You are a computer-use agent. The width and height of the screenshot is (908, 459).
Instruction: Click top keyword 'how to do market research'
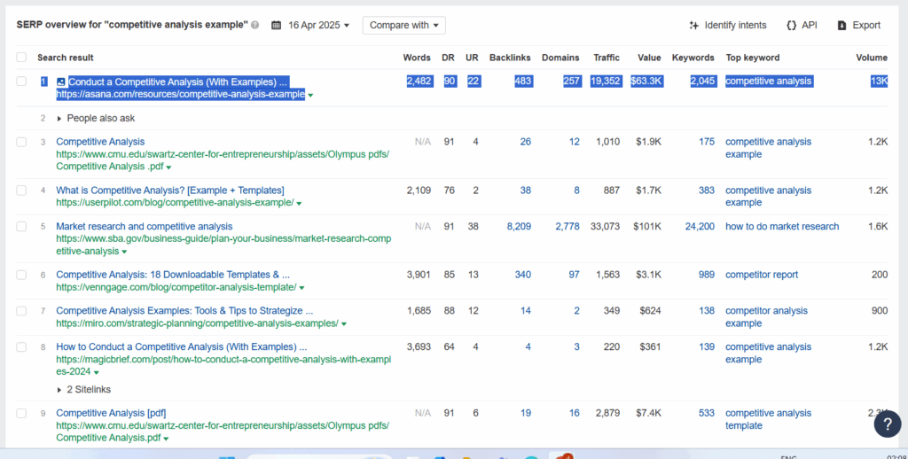[782, 226]
